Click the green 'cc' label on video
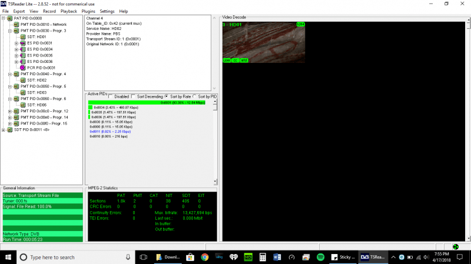 point(235,60)
